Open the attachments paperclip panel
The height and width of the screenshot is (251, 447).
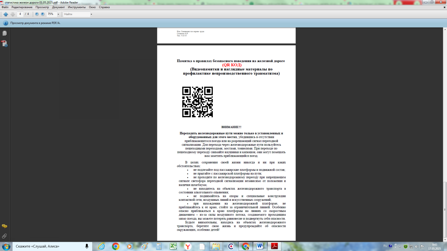point(4,236)
